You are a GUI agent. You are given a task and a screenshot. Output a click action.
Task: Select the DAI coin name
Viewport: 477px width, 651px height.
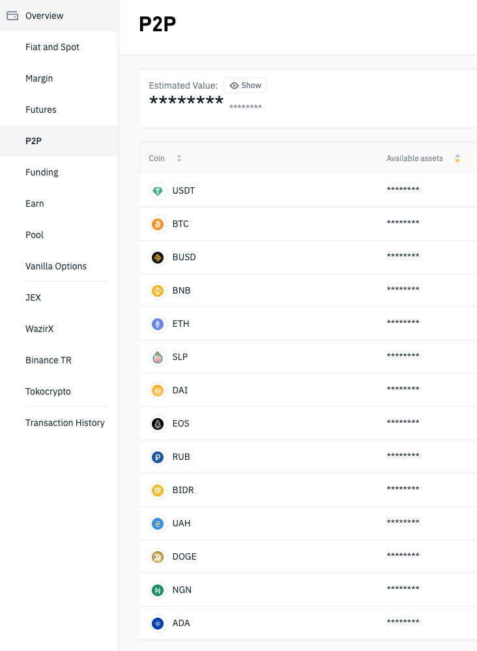[180, 390]
